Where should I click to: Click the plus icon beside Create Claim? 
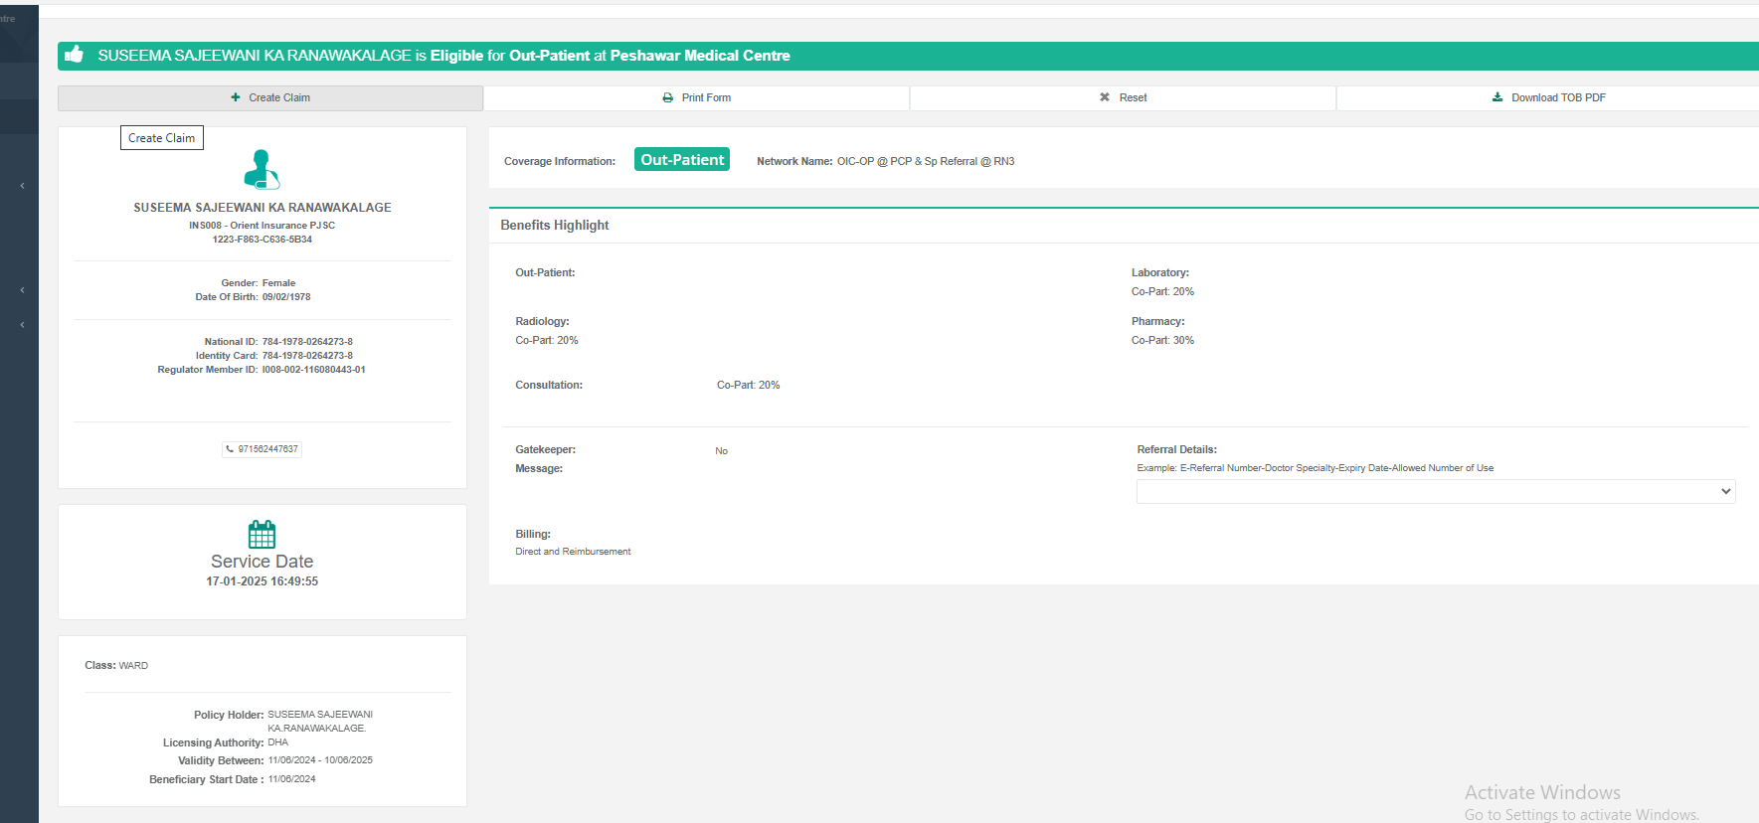point(236,97)
